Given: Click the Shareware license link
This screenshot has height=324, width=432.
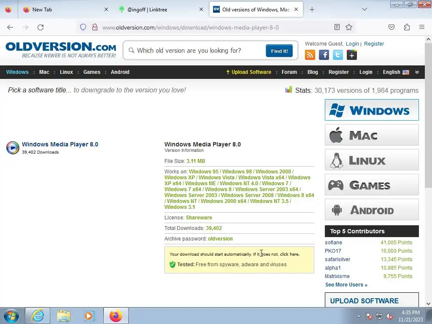Looking at the screenshot, I should click(x=199, y=218).
